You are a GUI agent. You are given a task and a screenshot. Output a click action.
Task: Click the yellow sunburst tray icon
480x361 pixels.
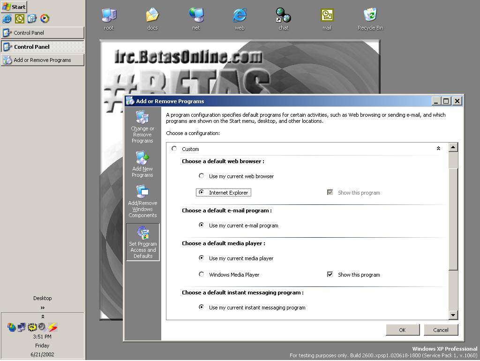32,327
